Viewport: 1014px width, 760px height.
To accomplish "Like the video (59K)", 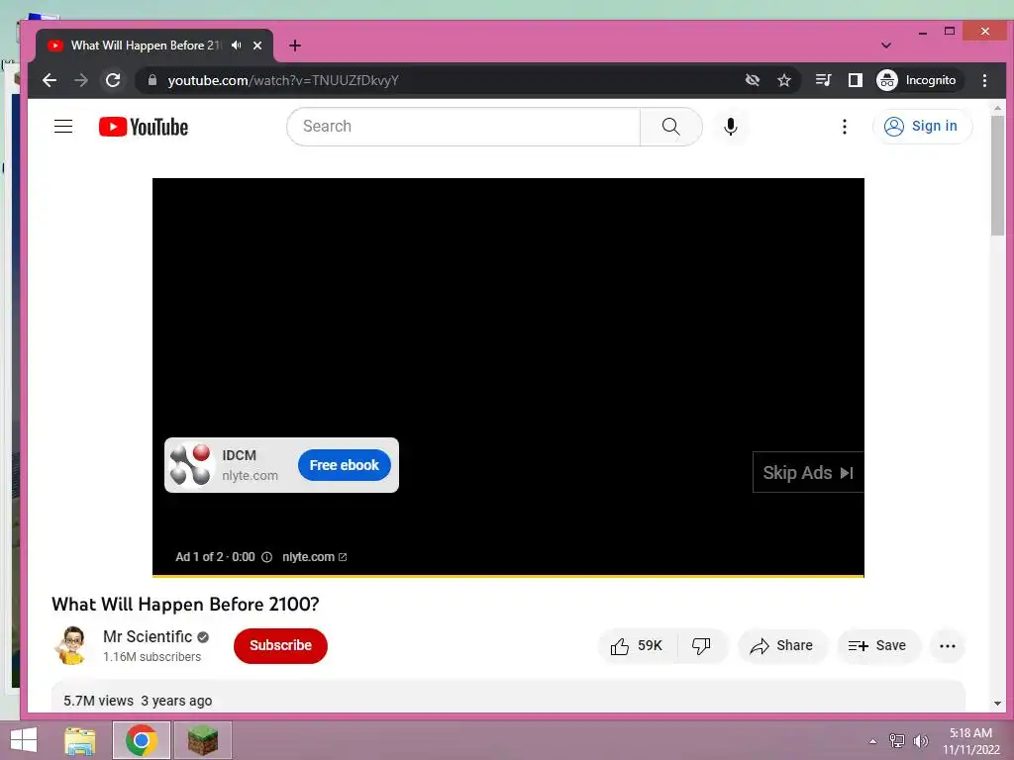I will 637,645.
